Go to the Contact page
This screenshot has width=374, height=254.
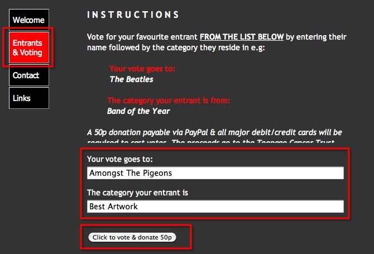[x=26, y=75]
